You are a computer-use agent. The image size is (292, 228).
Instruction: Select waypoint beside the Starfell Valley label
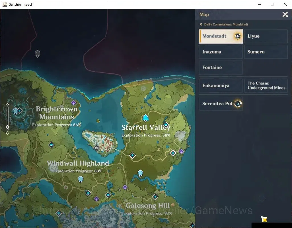[166, 125]
